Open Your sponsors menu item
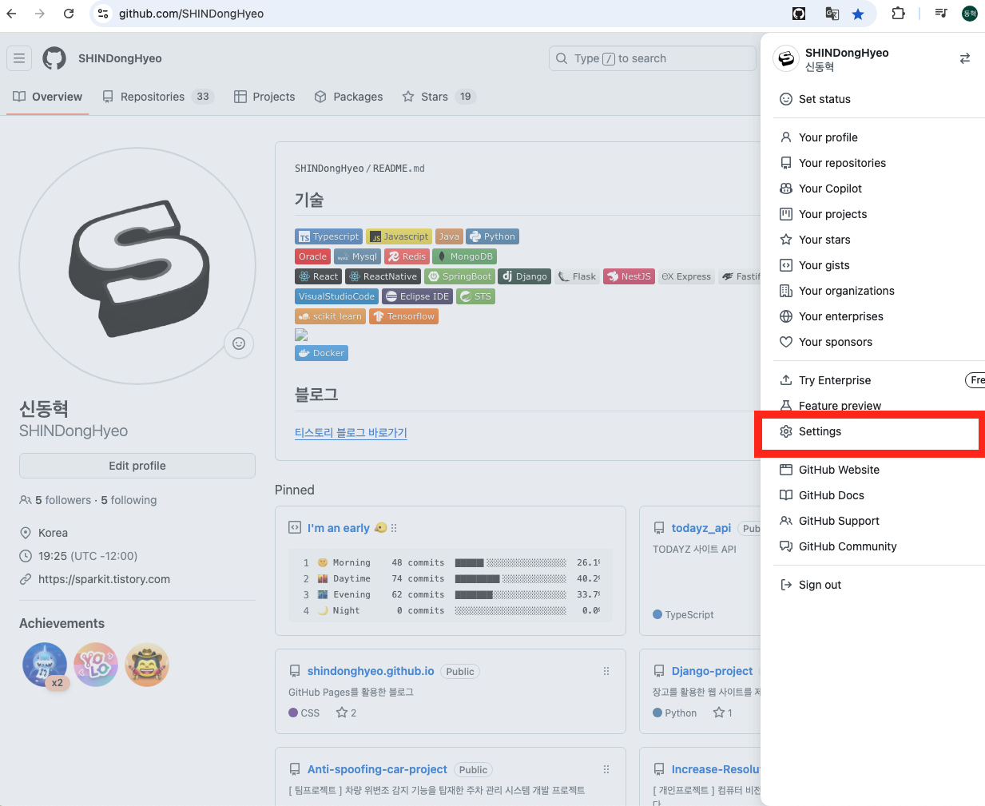 click(x=879, y=342)
